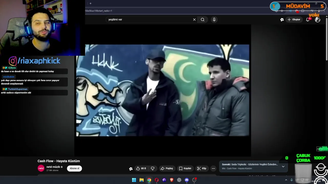Open the purple F app in taskbar
Image resolution: width=328 pixels, height=184 pixels.
coord(164,180)
